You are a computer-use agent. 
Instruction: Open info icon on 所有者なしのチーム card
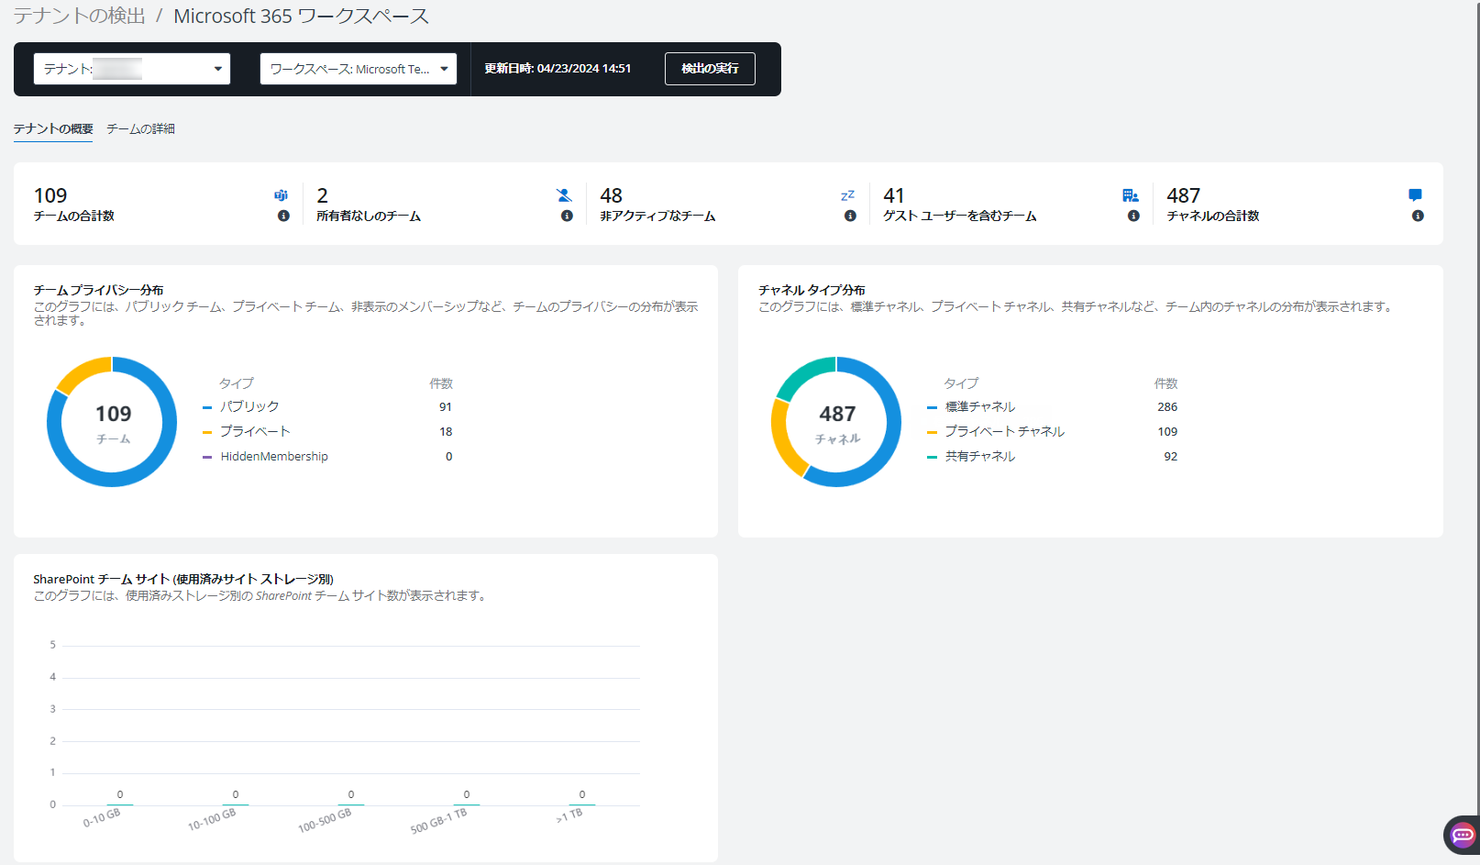click(x=567, y=216)
